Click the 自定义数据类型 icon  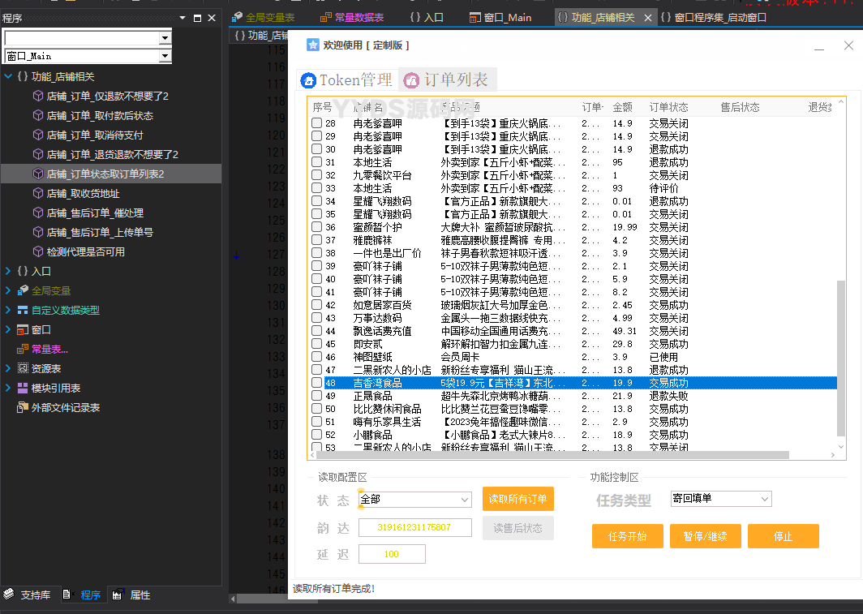(x=23, y=310)
